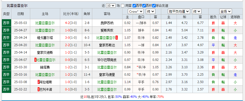The width and height of the screenshot is (245, 101).
Task: Click red card badge beside 巴列卡诺
Action: [x=39, y=89]
